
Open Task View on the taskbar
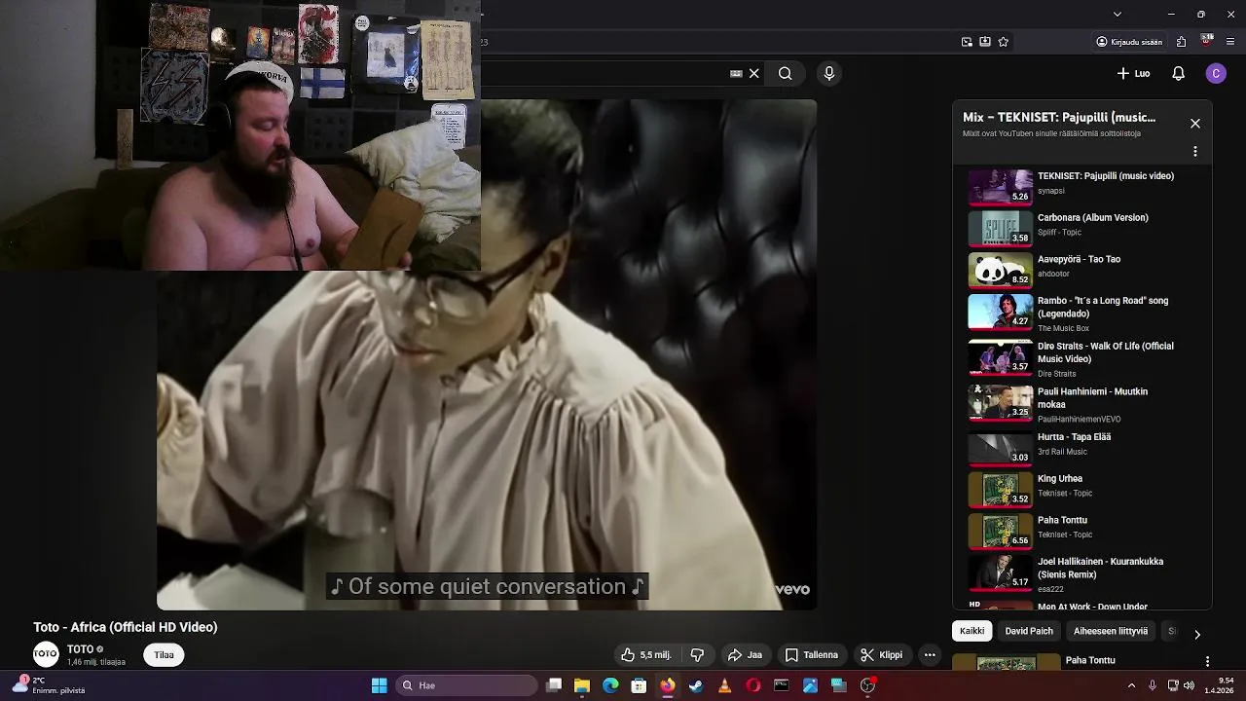click(554, 685)
